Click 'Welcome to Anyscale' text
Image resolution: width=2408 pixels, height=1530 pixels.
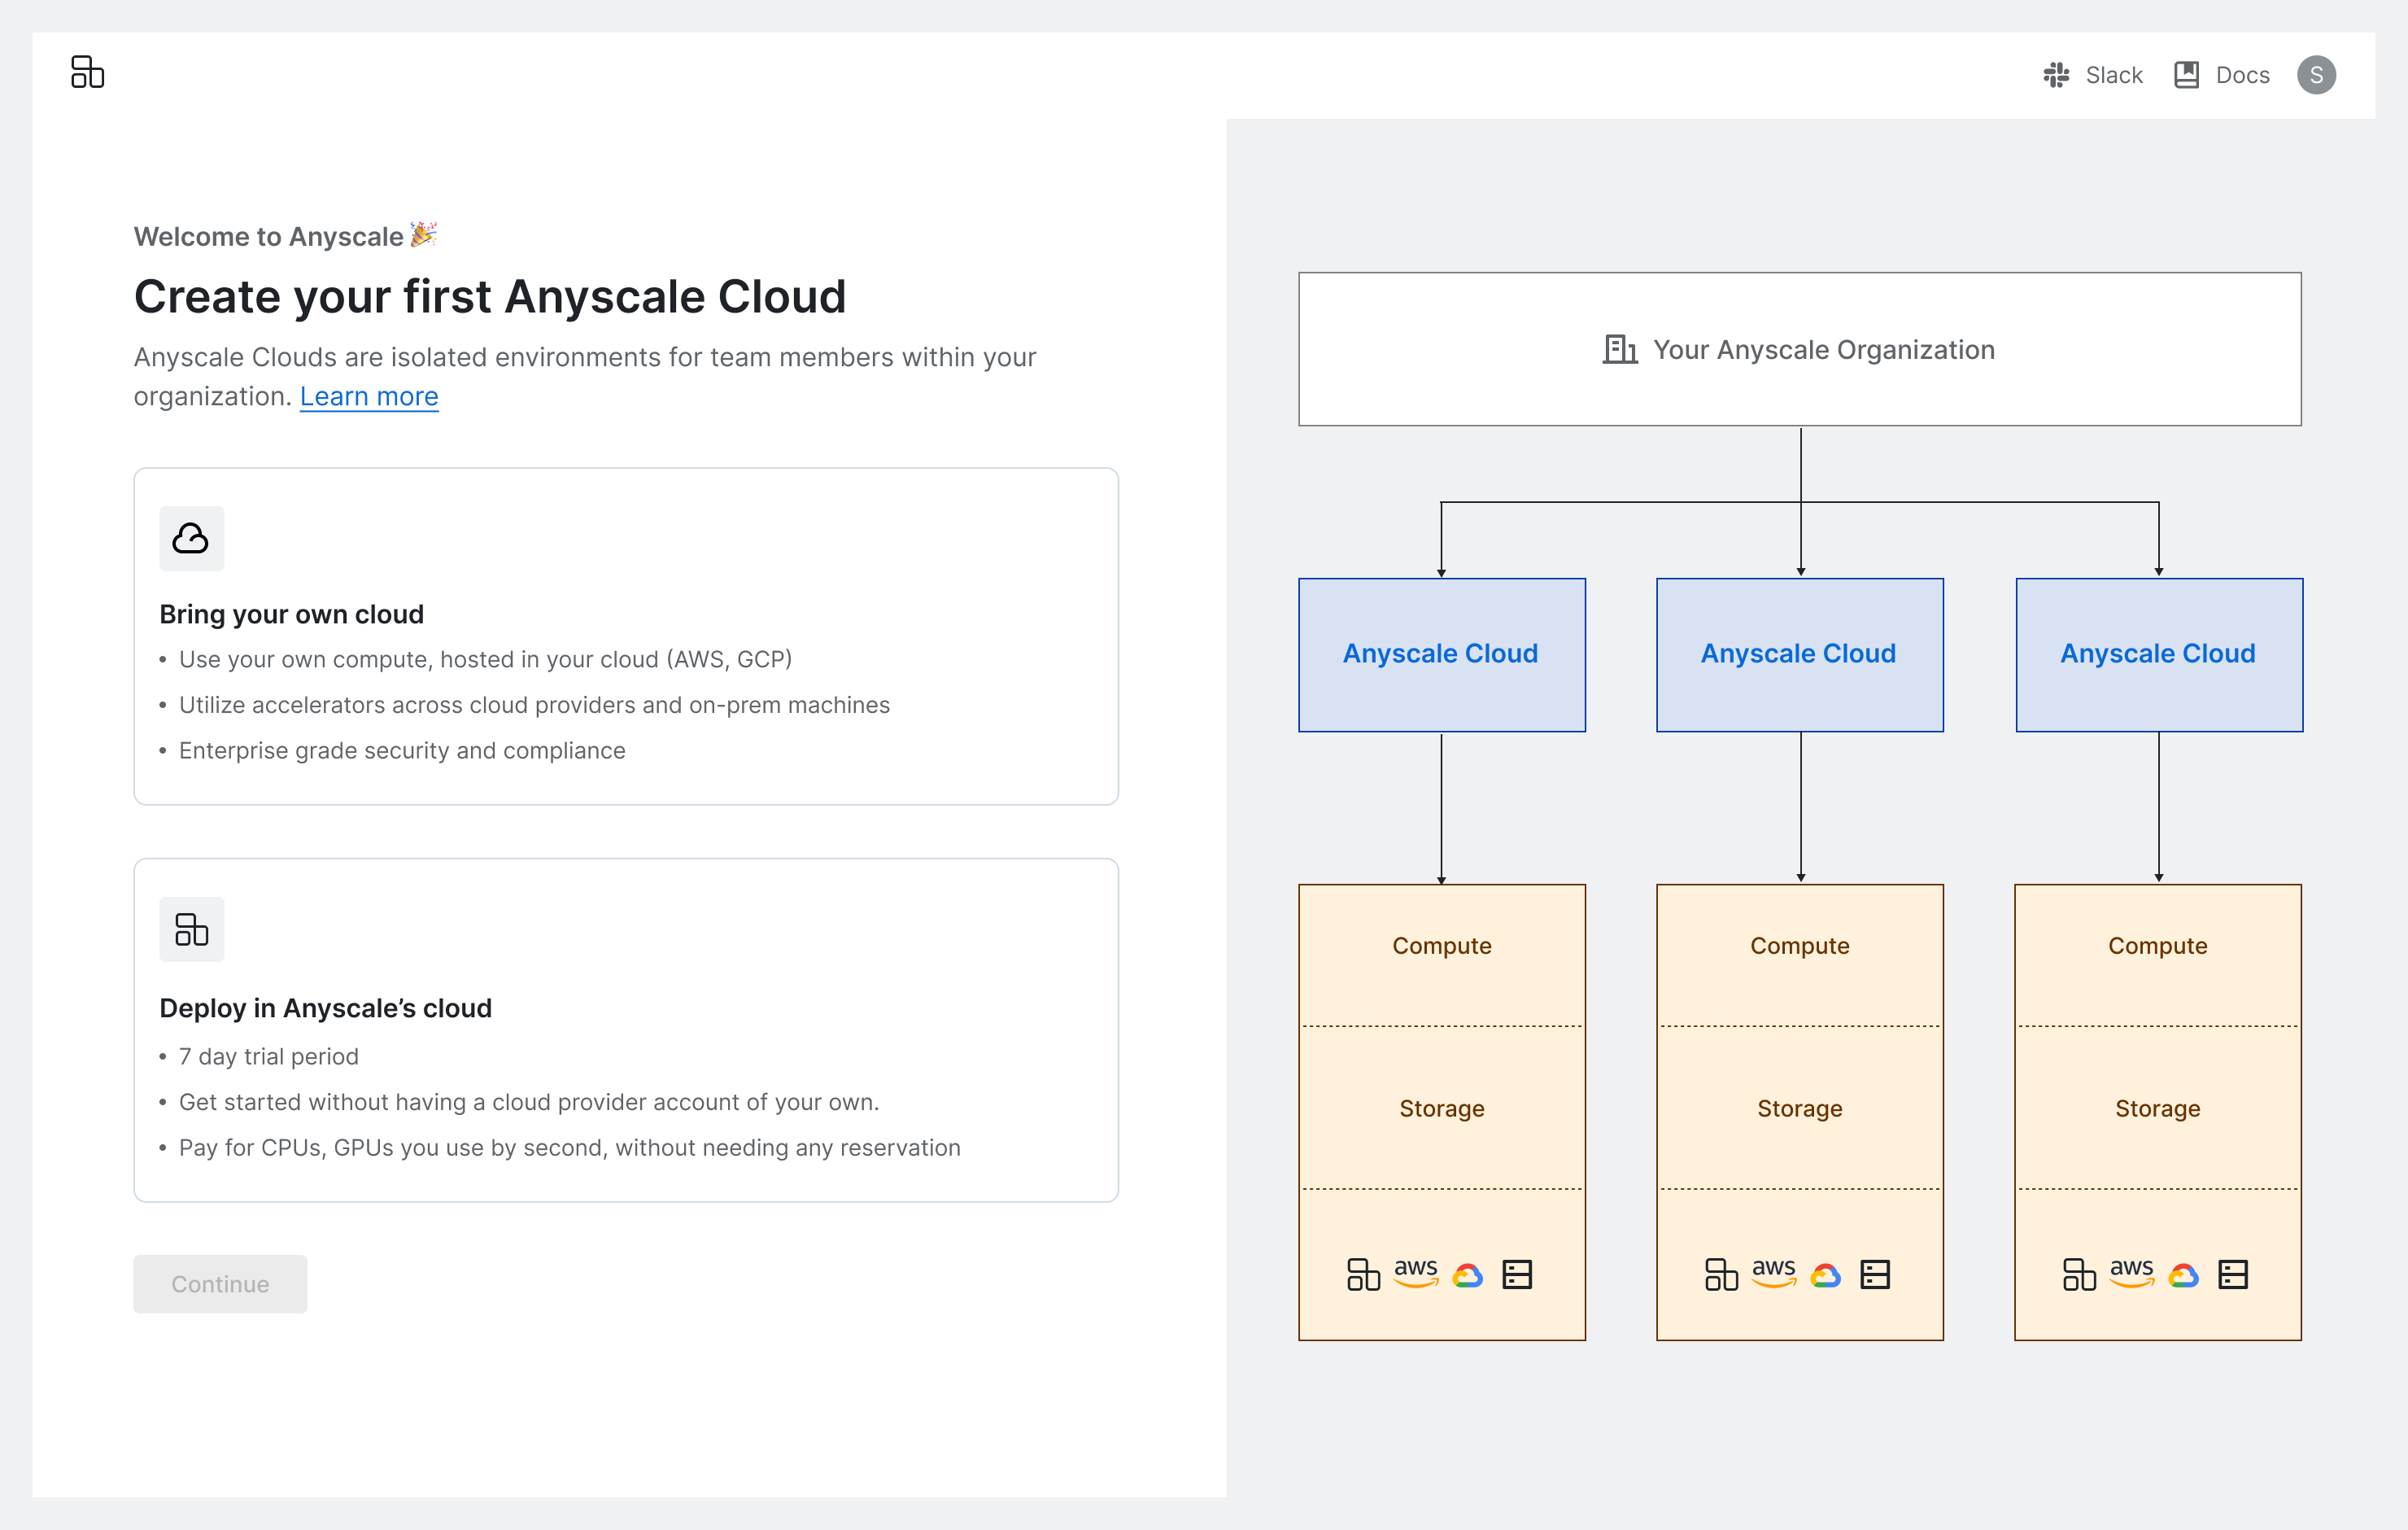pos(268,236)
